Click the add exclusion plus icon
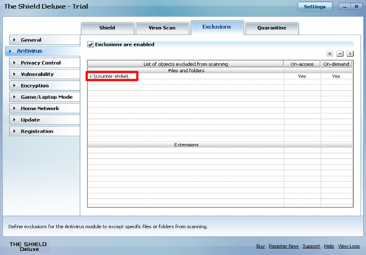Image resolution: width=366 pixels, height=255 pixels. coord(329,54)
